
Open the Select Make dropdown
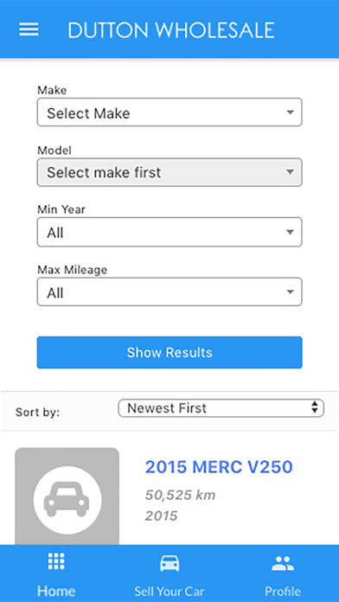click(x=169, y=112)
